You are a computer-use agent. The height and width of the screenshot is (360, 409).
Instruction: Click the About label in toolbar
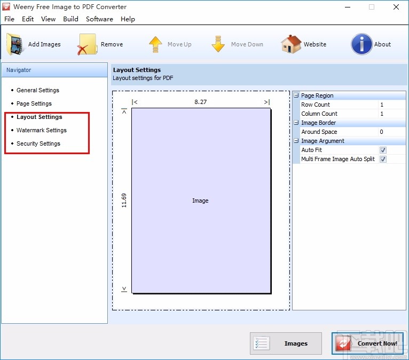[x=382, y=44]
